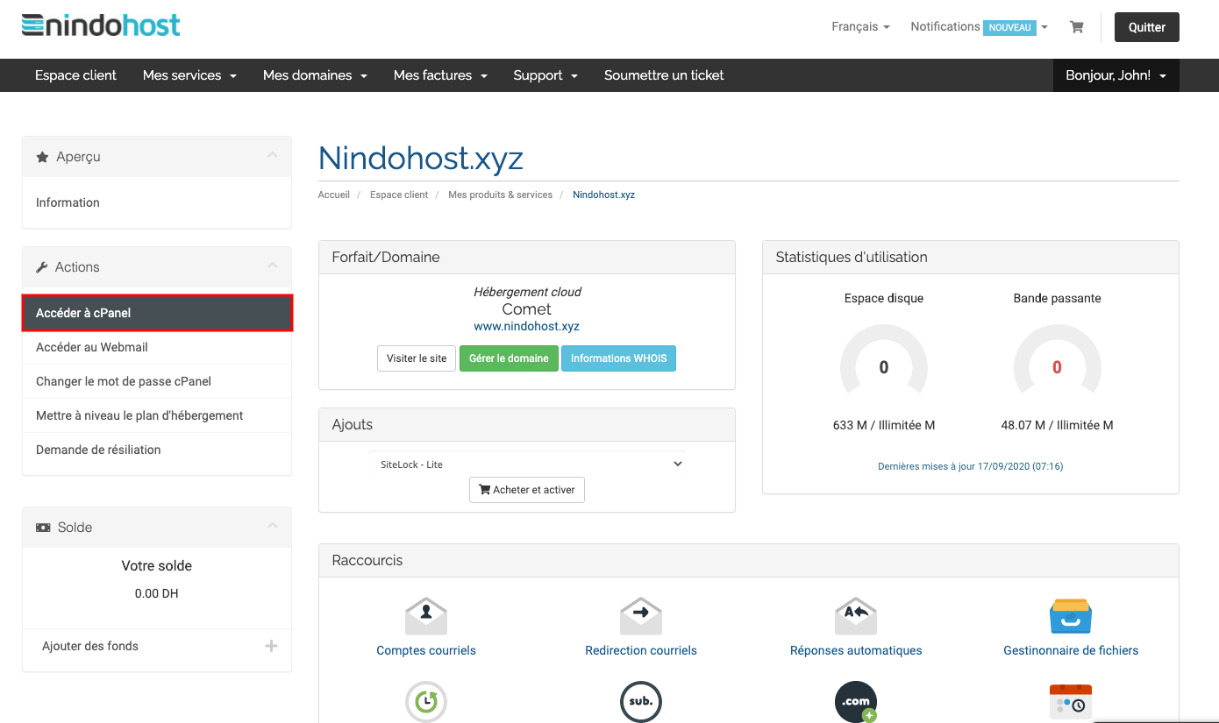This screenshot has width=1219, height=723.
Task: Open the Notifications dropdown
Action: click(979, 27)
